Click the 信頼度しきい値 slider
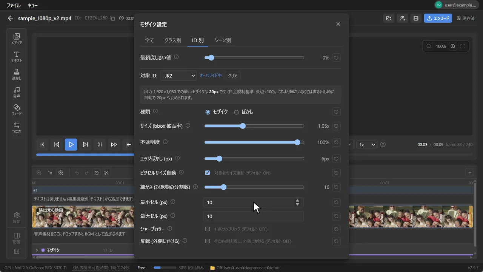 254,58
